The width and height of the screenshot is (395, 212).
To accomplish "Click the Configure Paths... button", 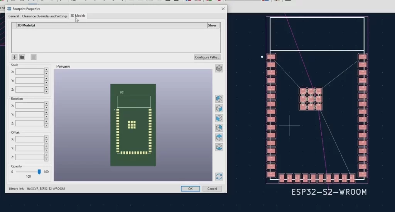I will point(207,57).
